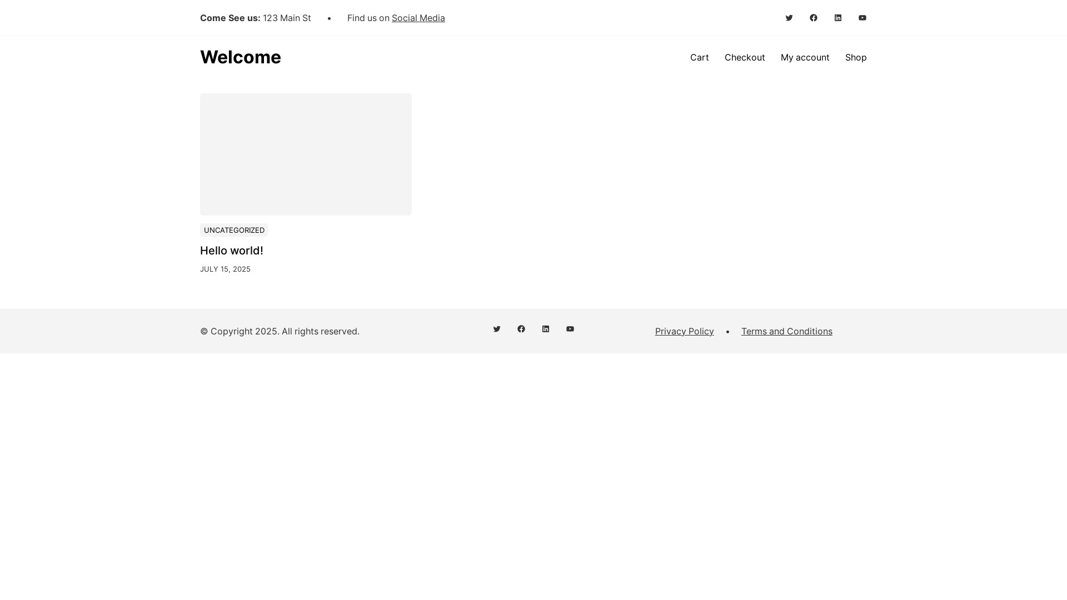Click the footer YouTube icon
Image resolution: width=1067 pixels, height=600 pixels.
(x=570, y=329)
